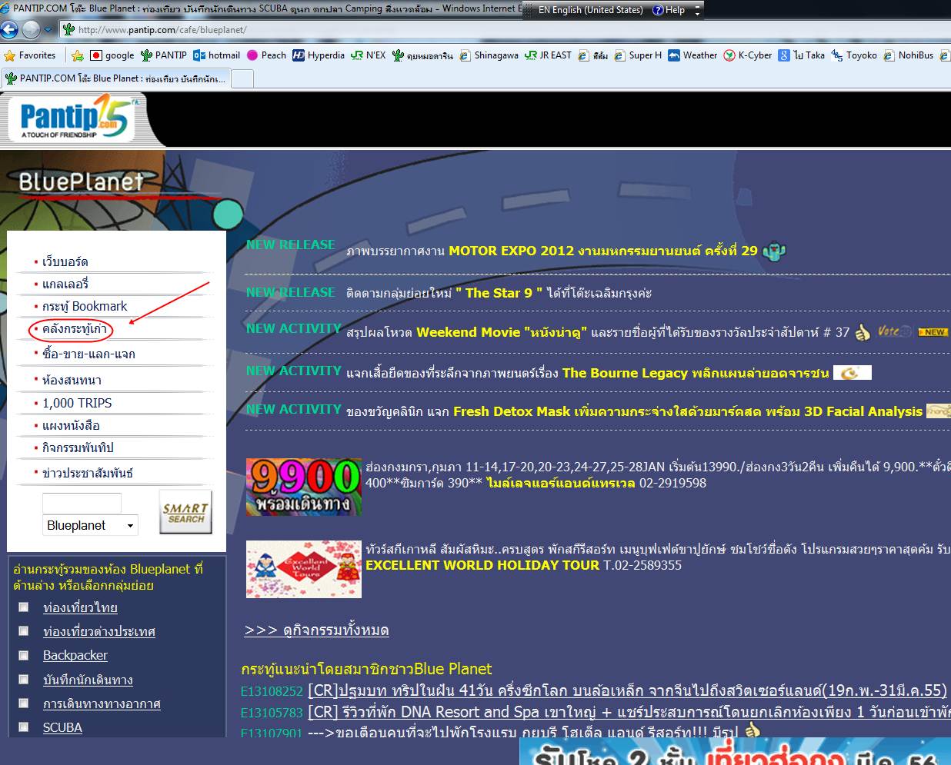Viewport: 951px width, 765px height.
Task: Check the ท่องเที่ยวไทย checkbox
Action: [24, 607]
